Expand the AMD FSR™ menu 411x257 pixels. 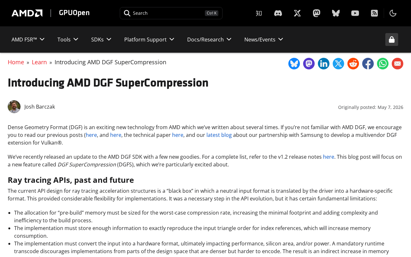coord(28,40)
